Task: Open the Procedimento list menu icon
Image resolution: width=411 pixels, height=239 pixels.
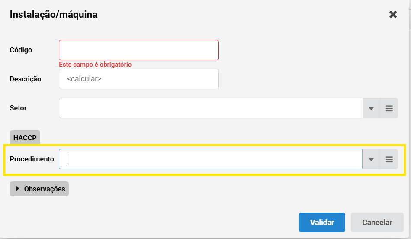Action: [x=389, y=159]
